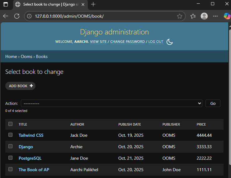The image size is (231, 178).
Task: Open the CHANGE PASSWORD link
Action: pos(127,42)
